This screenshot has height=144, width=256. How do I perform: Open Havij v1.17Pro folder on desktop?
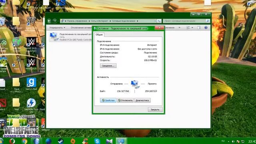(16, 85)
